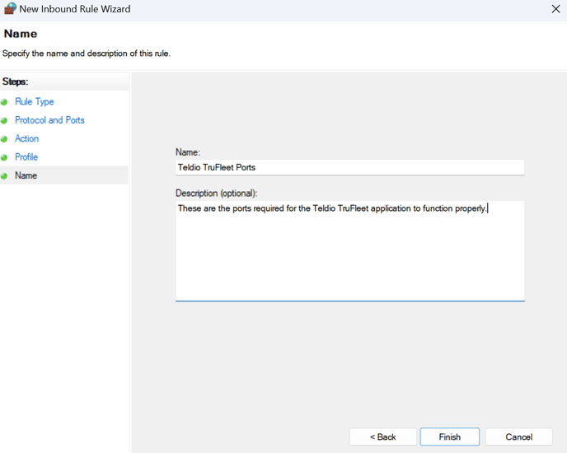Jump to the Action step
The height and width of the screenshot is (453, 567).
coord(26,138)
